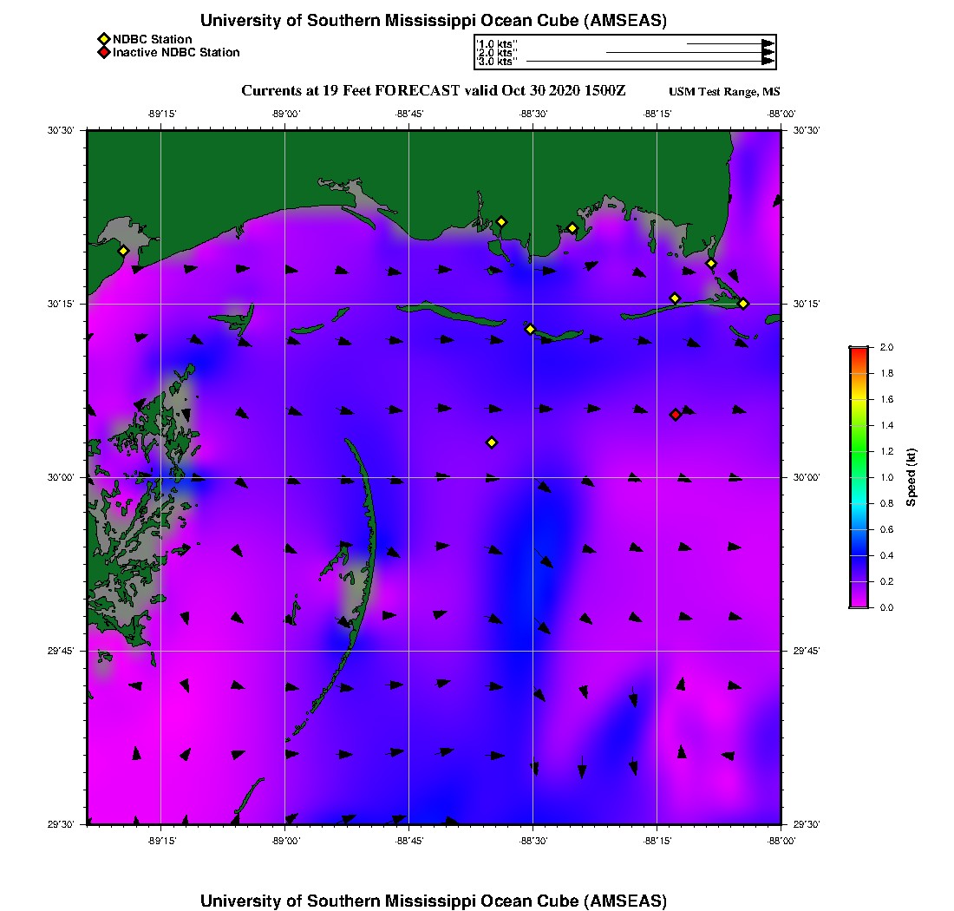The image size is (954, 911).
Task: Click the yellow diamond in the NDBC Station legend
Action: tap(103, 39)
